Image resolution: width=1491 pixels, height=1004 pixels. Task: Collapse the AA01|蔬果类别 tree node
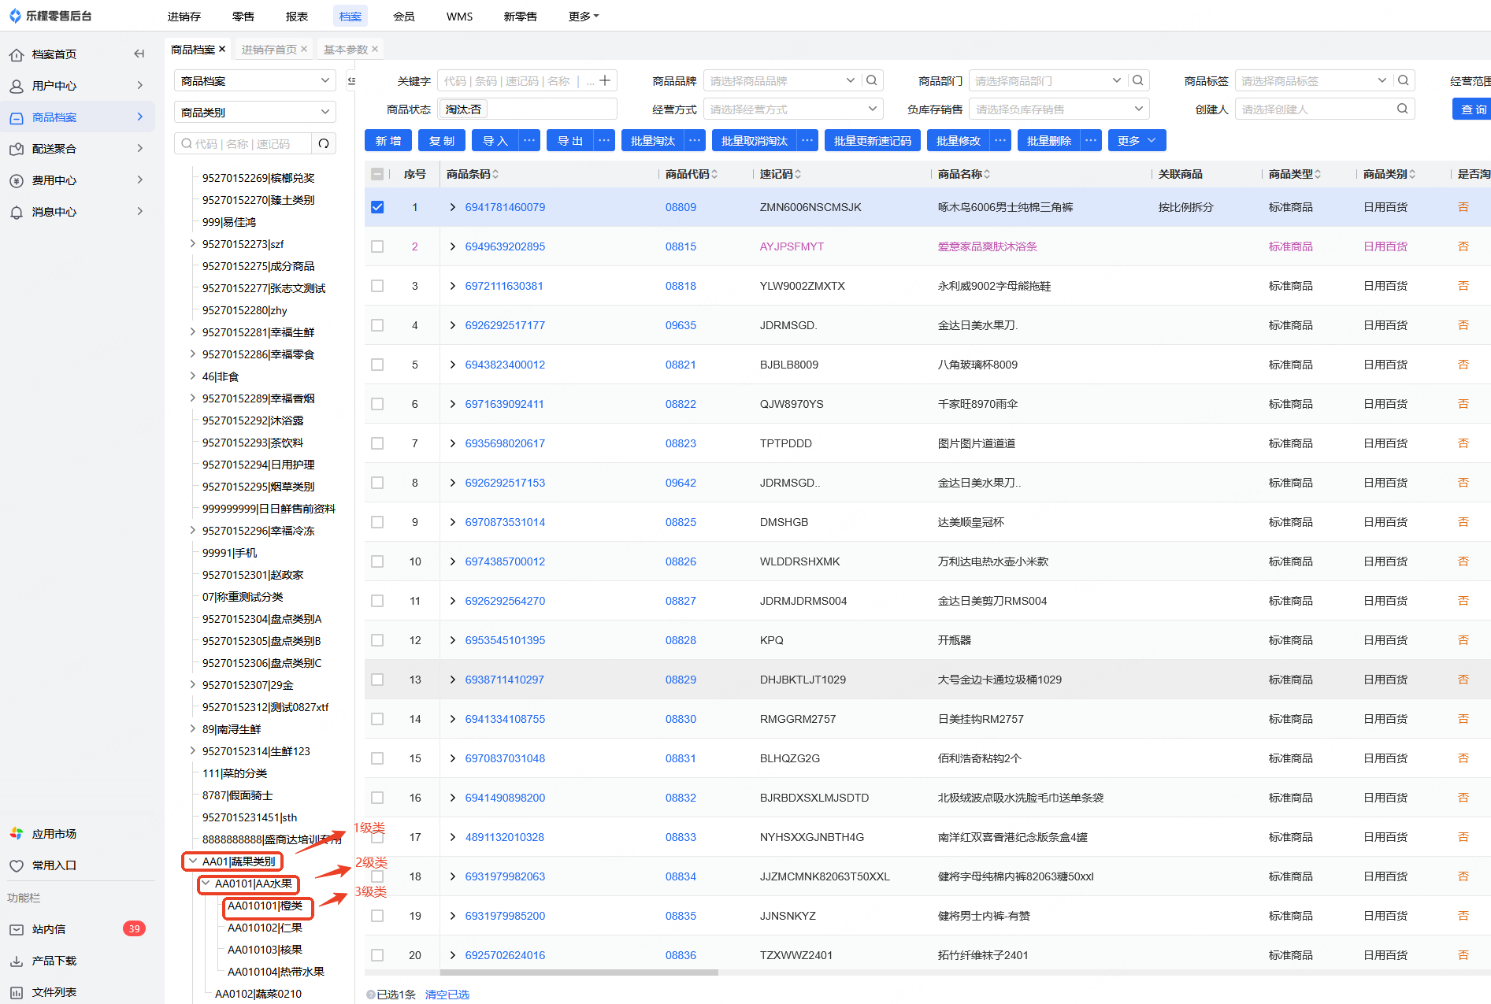(x=193, y=861)
